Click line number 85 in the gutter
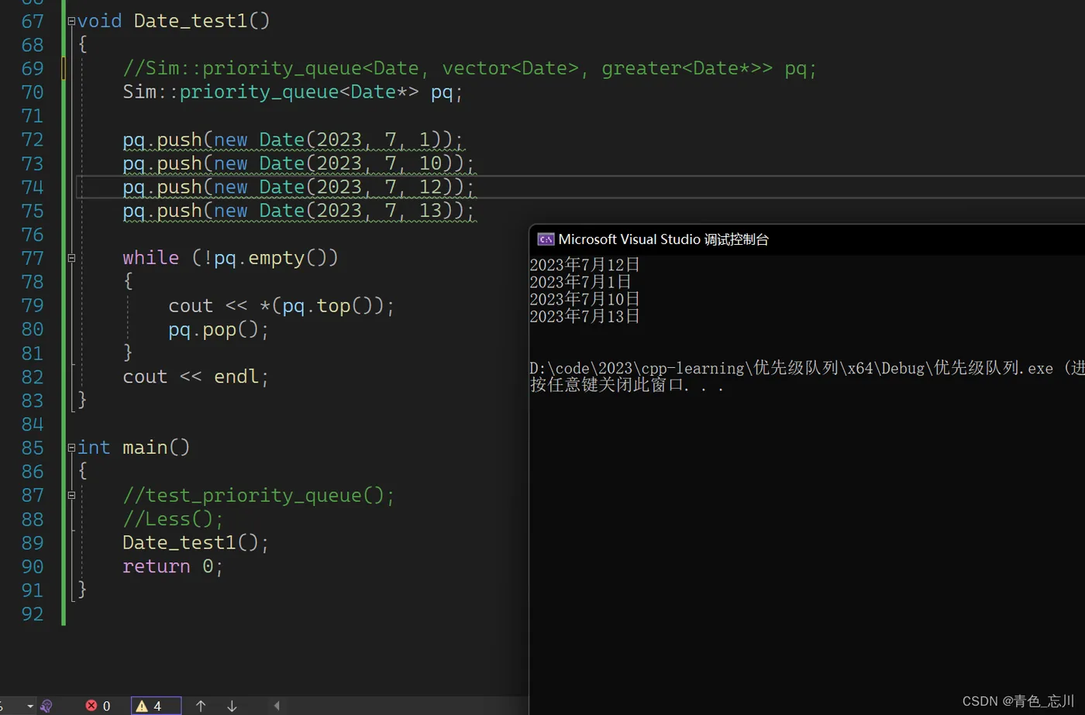This screenshot has width=1085, height=715. click(33, 448)
